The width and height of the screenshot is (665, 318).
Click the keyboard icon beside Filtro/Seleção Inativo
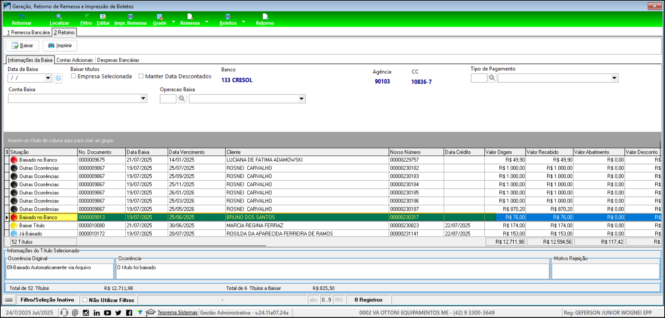click(x=9, y=300)
